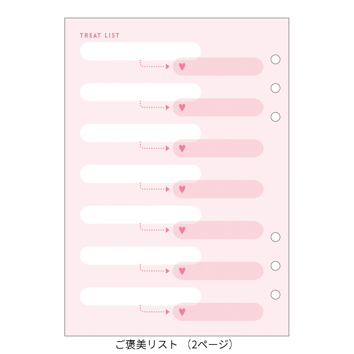
Task: Click the heart icon in the bottom pink bar
Action: click(182, 312)
